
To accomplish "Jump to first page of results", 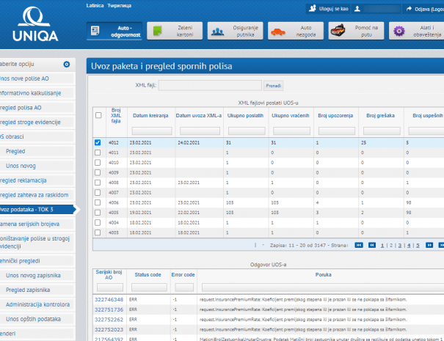I will click(359, 246).
